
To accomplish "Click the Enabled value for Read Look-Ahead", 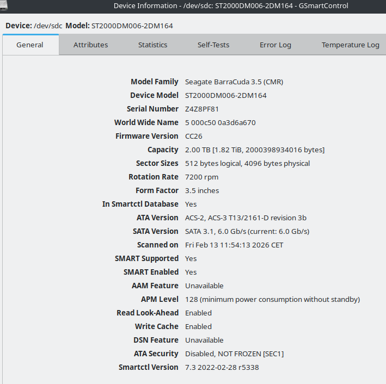I will [x=198, y=313].
